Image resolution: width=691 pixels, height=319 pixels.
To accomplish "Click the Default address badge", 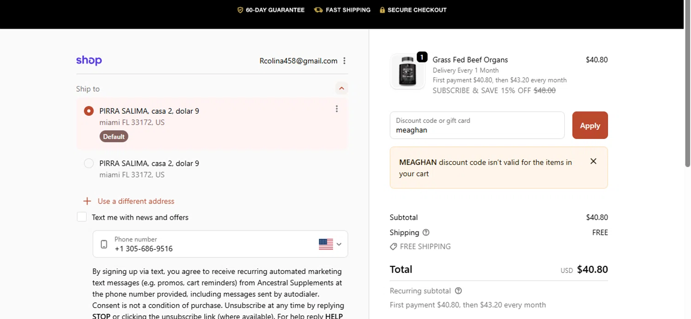I will [x=114, y=136].
